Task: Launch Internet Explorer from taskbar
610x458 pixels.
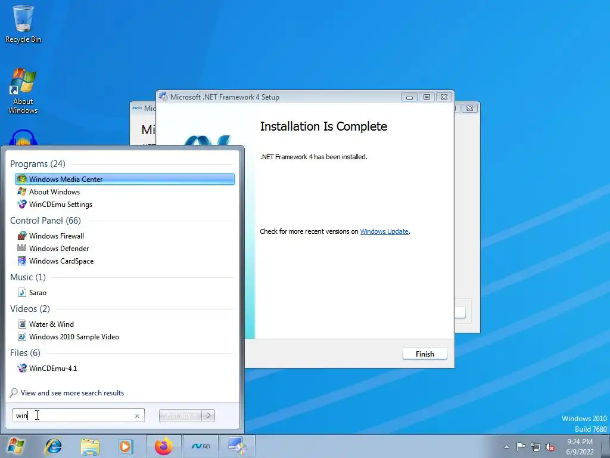Action: coord(53,446)
